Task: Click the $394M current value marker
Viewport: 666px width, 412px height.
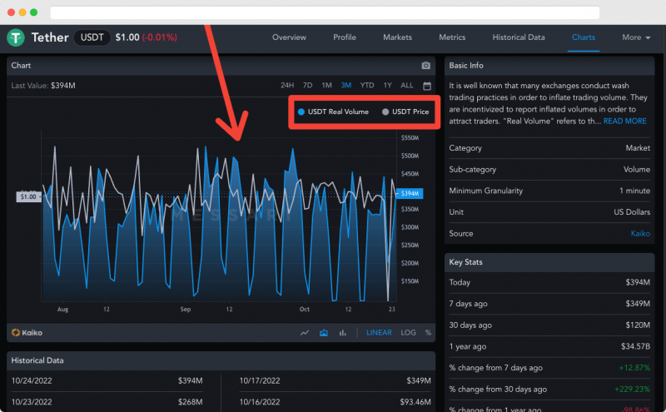Action: (410, 193)
